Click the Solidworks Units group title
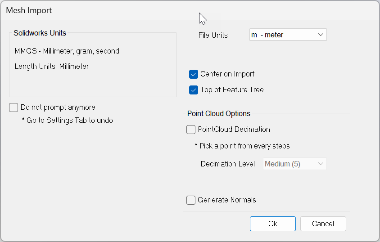 (x=40, y=33)
